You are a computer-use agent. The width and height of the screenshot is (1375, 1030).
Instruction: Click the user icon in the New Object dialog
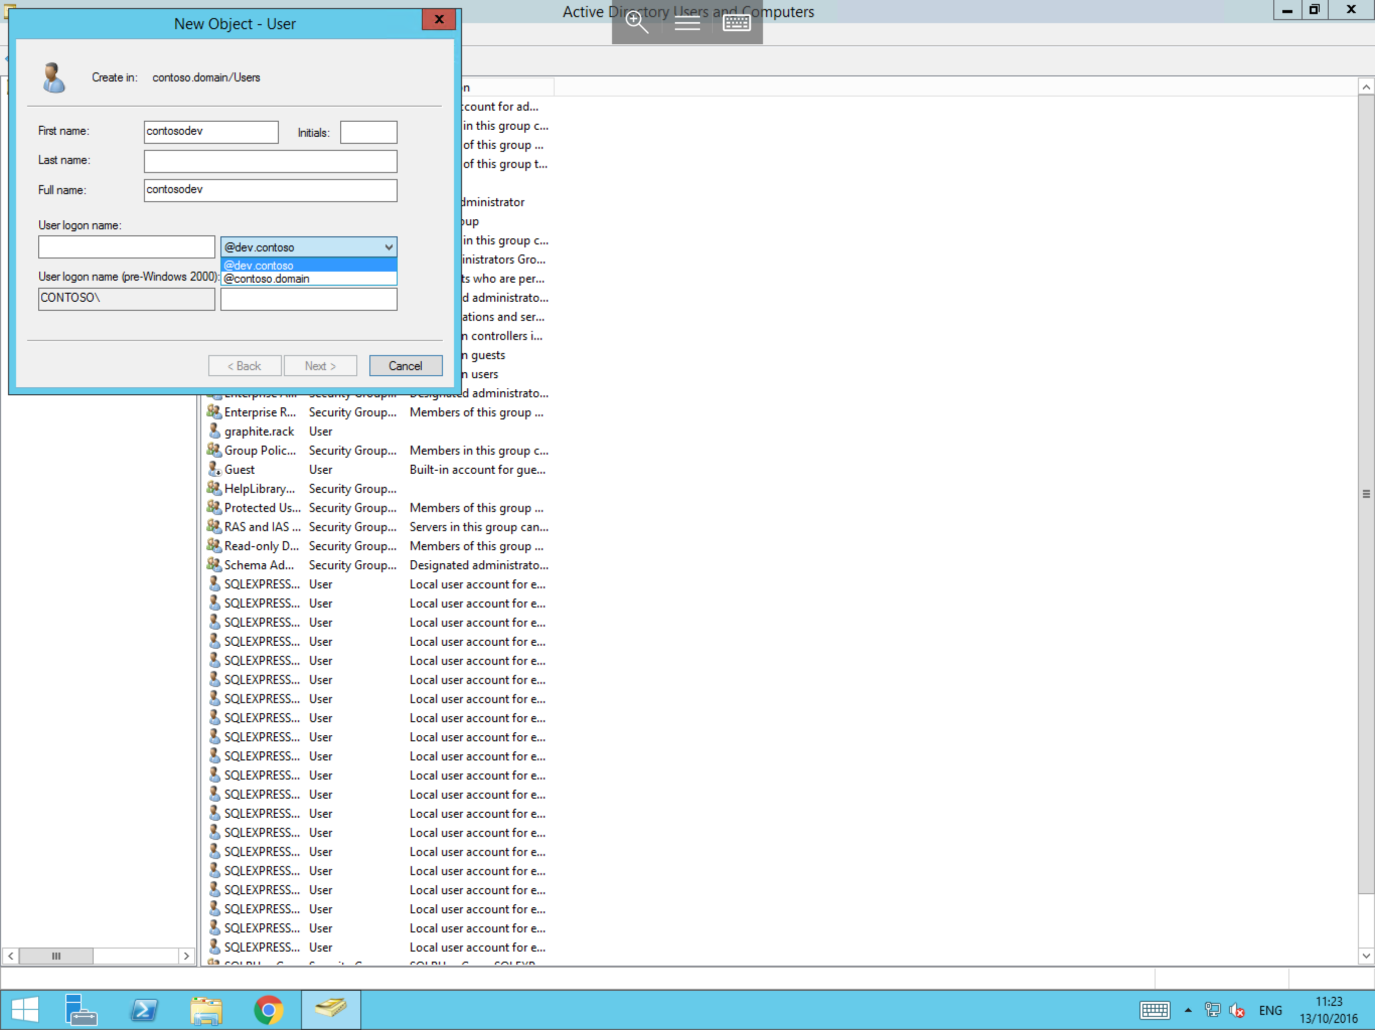tap(53, 77)
